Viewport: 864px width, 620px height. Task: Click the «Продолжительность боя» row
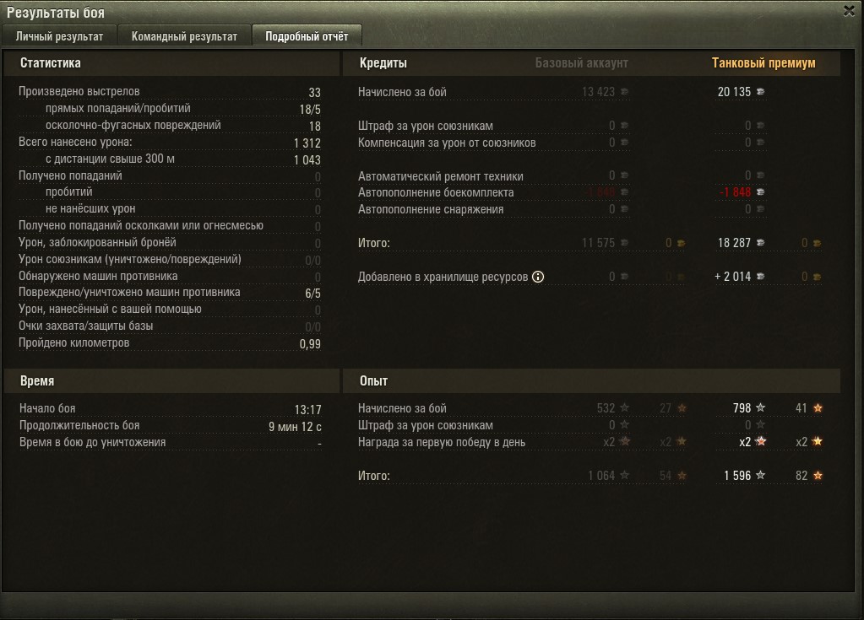point(171,426)
